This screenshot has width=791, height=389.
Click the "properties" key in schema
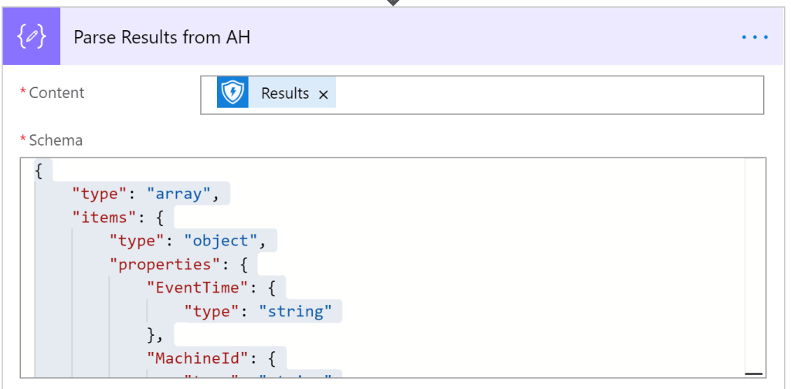tap(160, 264)
